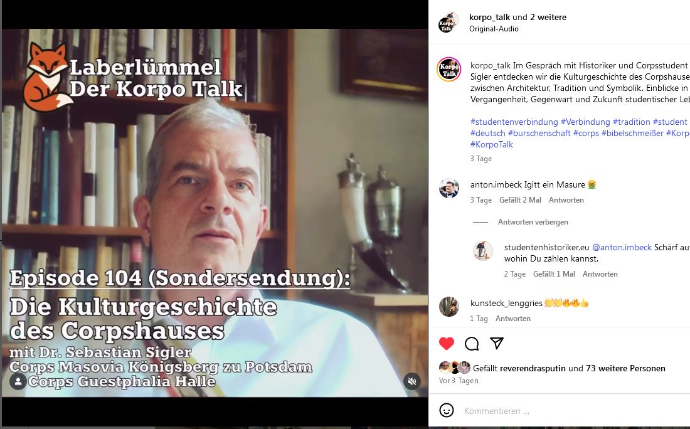Unlike the post via red heart icon
690x429 pixels.
click(446, 344)
